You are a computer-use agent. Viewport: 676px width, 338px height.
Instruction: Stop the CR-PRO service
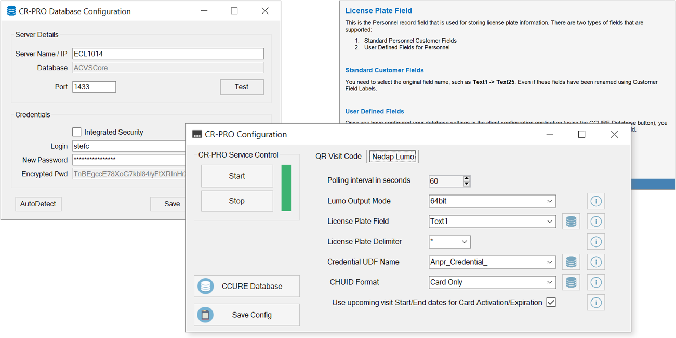tap(237, 201)
